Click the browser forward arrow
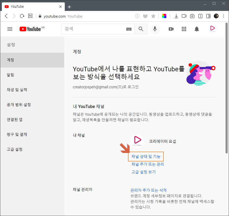 14,16
